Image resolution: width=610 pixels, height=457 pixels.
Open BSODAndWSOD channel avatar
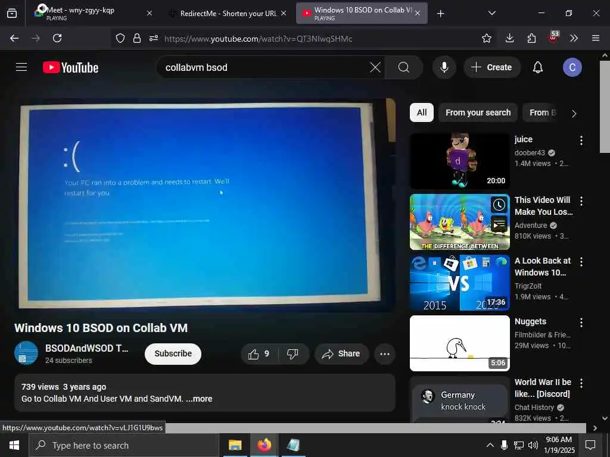26,353
